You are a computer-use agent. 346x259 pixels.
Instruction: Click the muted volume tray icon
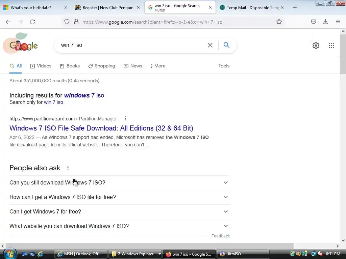click(320, 254)
